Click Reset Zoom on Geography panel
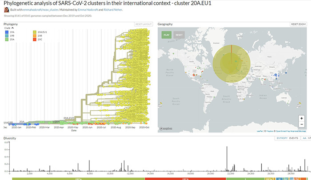 pyautogui.click(x=299, y=24)
